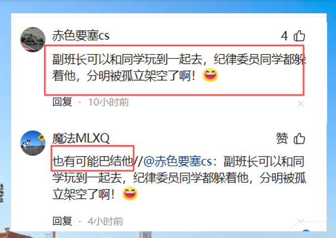Select the boxed text 也有可能巴结他

click(x=93, y=161)
